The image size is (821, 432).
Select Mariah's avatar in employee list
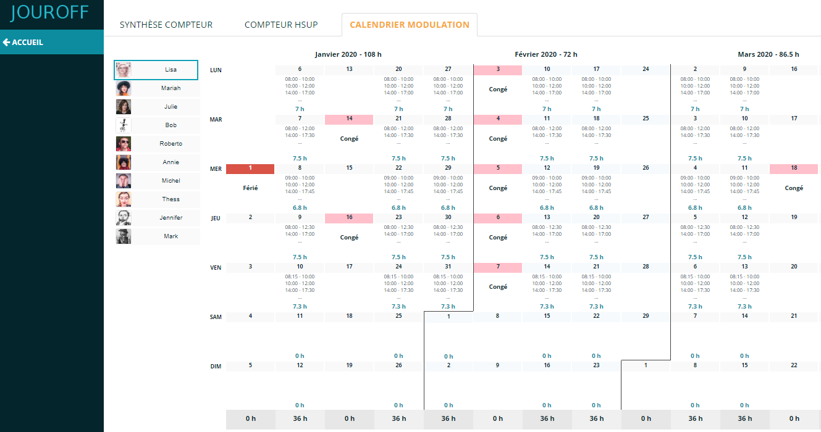coord(124,88)
